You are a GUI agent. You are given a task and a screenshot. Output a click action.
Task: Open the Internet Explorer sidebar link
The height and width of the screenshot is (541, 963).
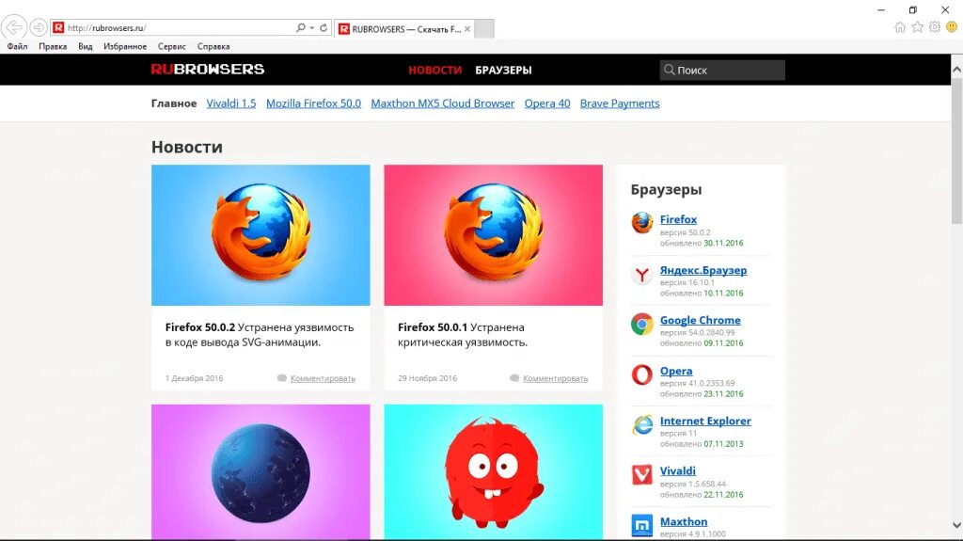coord(705,422)
